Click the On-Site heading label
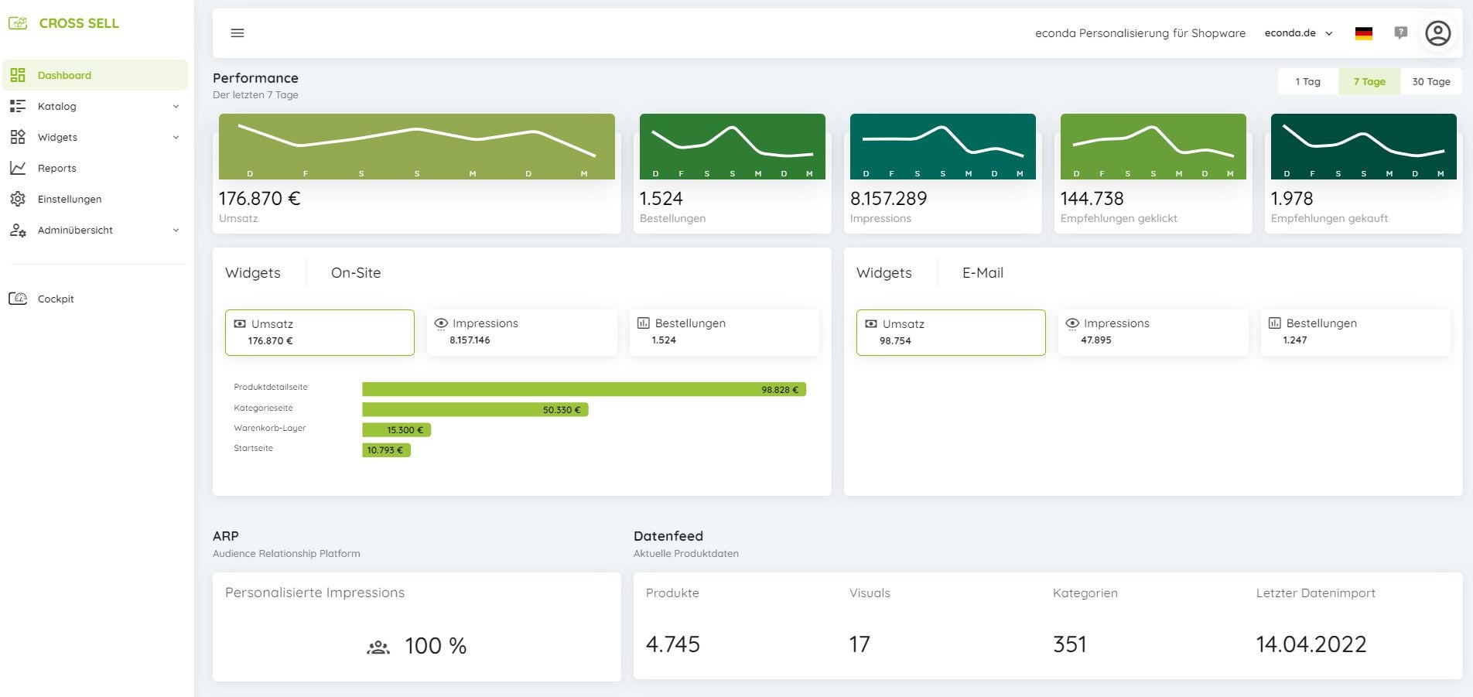 click(x=356, y=272)
